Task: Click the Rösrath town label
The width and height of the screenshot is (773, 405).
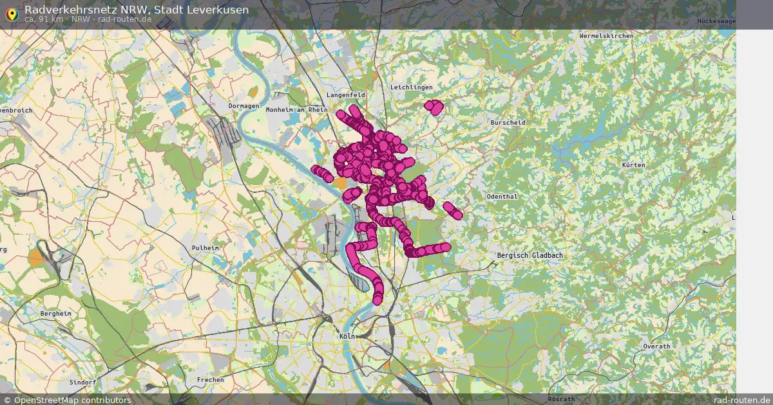Action: pos(560,399)
